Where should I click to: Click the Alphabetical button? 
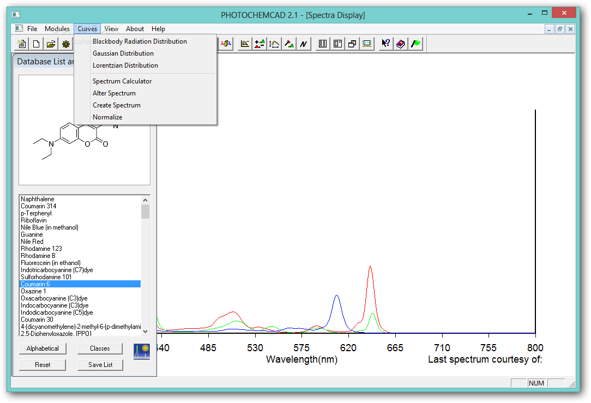coord(43,348)
